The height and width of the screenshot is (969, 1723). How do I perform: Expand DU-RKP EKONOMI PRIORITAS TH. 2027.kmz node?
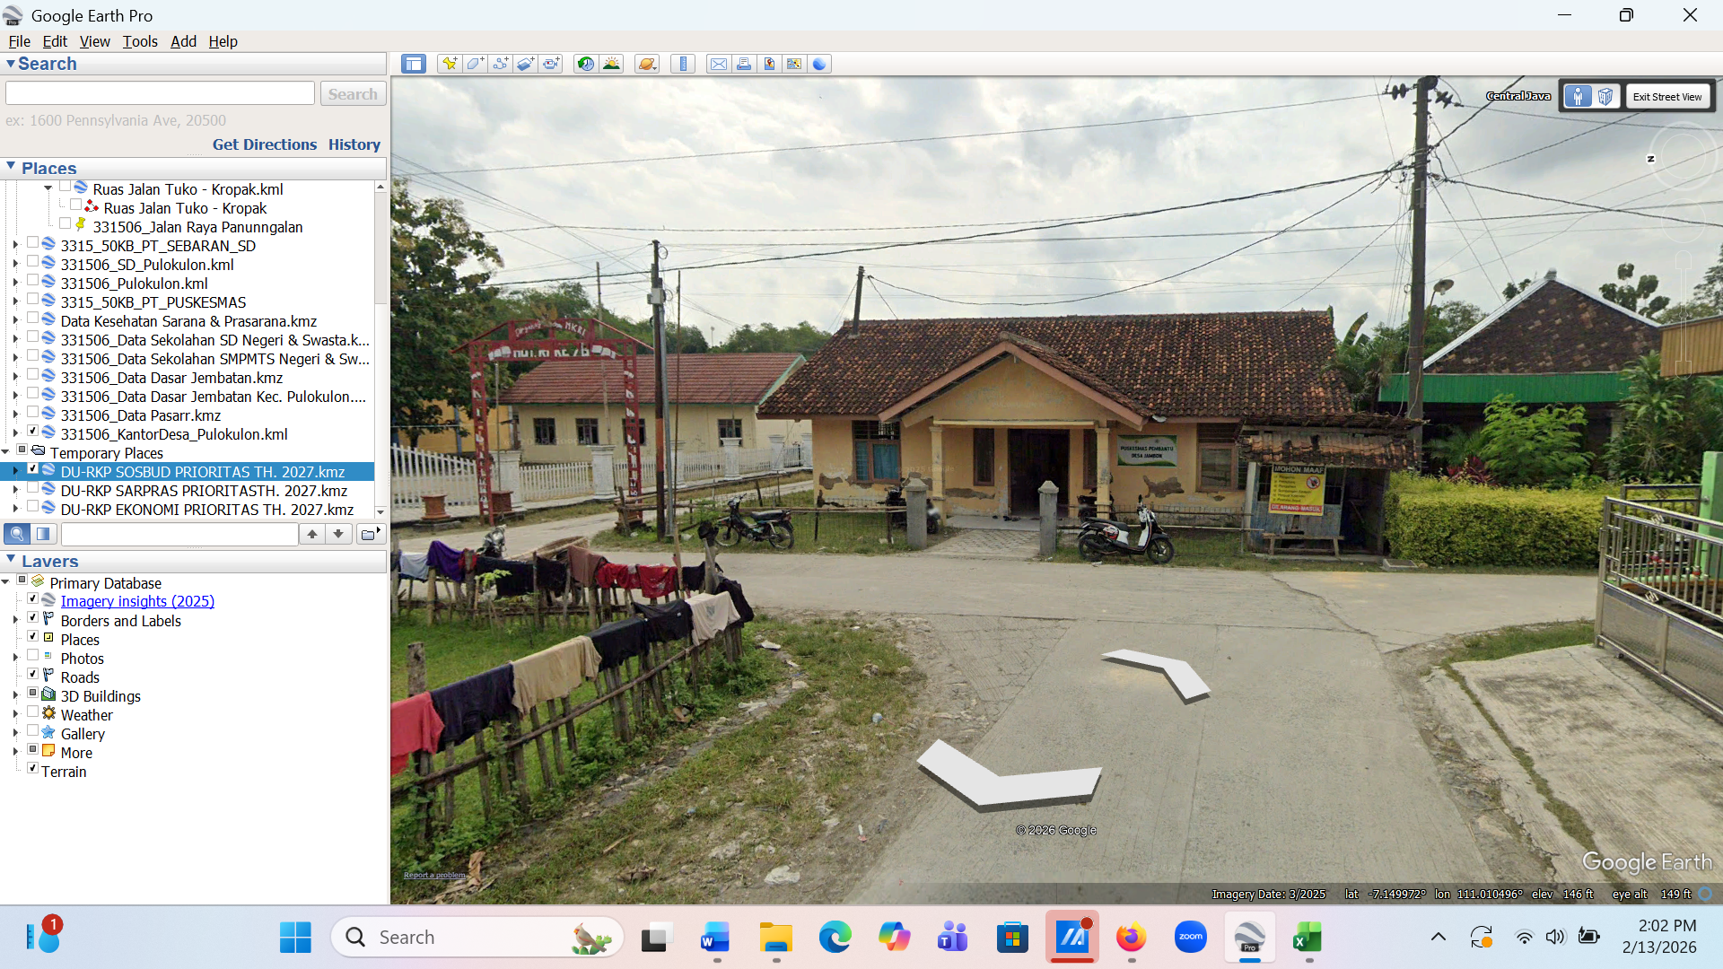[15, 510]
